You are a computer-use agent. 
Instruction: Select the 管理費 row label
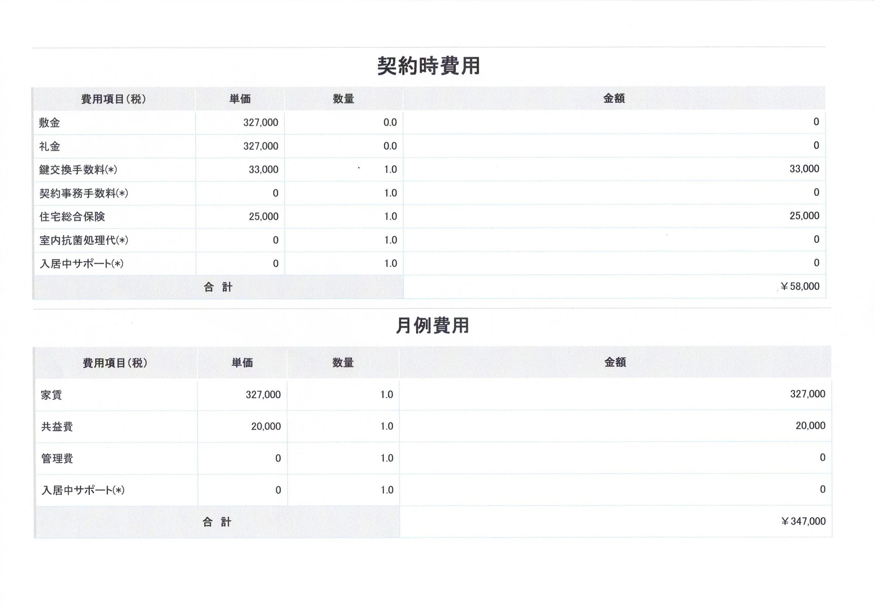coord(57,458)
